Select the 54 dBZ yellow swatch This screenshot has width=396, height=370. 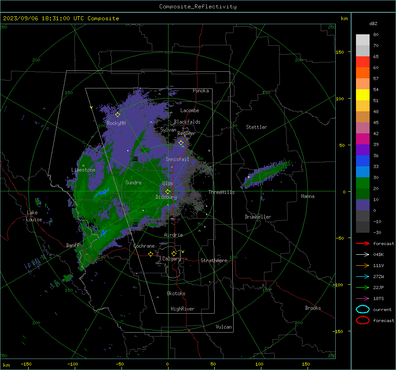pos(363,95)
